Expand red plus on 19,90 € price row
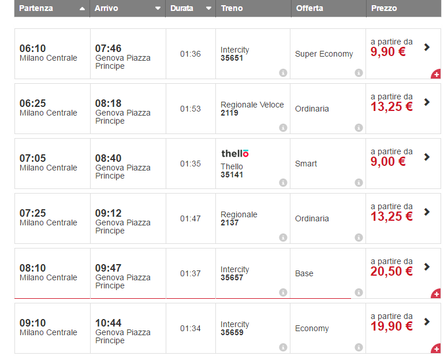This screenshot has height=356, width=444. 436,348
